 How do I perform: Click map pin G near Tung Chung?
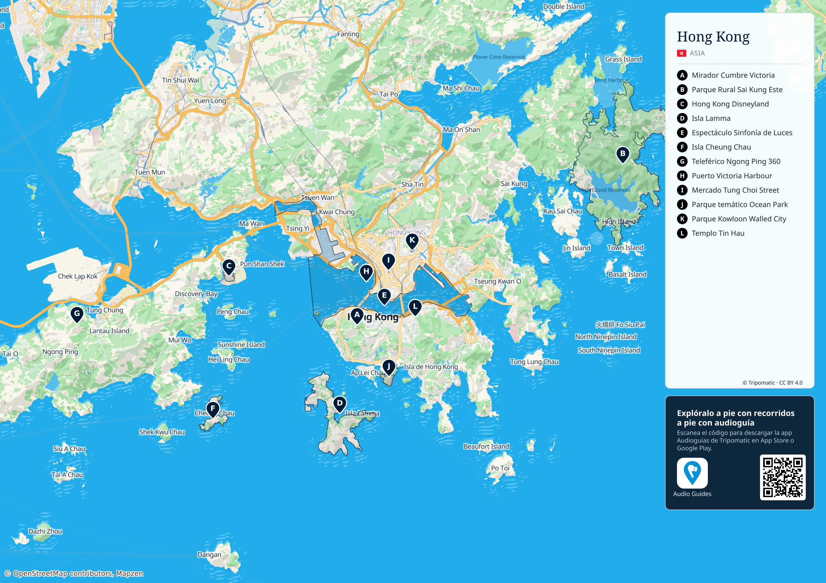pyautogui.click(x=77, y=315)
